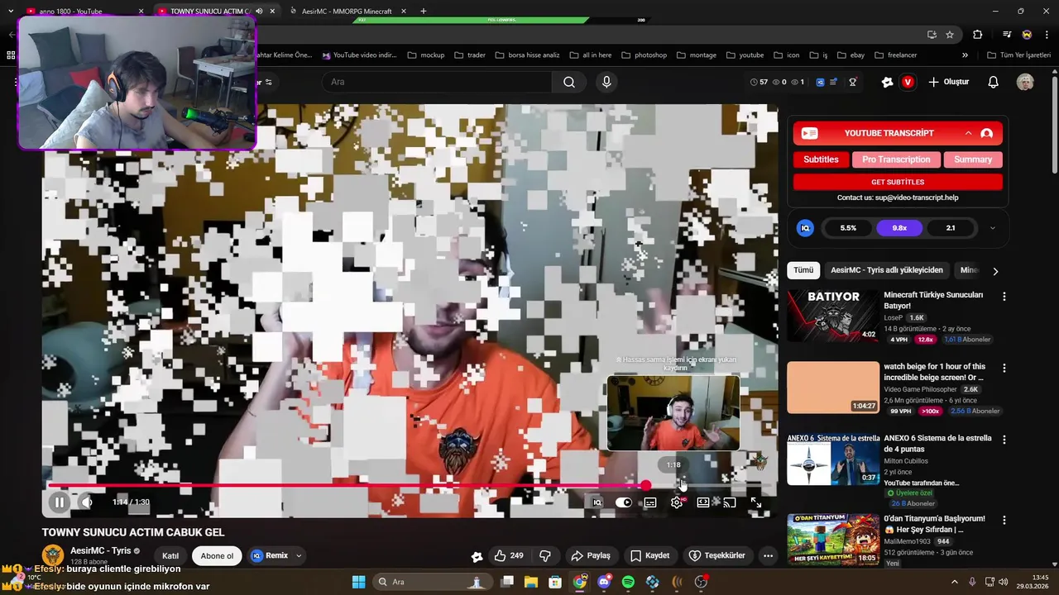Click the YouTube search field
The image size is (1059, 595).
click(438, 82)
